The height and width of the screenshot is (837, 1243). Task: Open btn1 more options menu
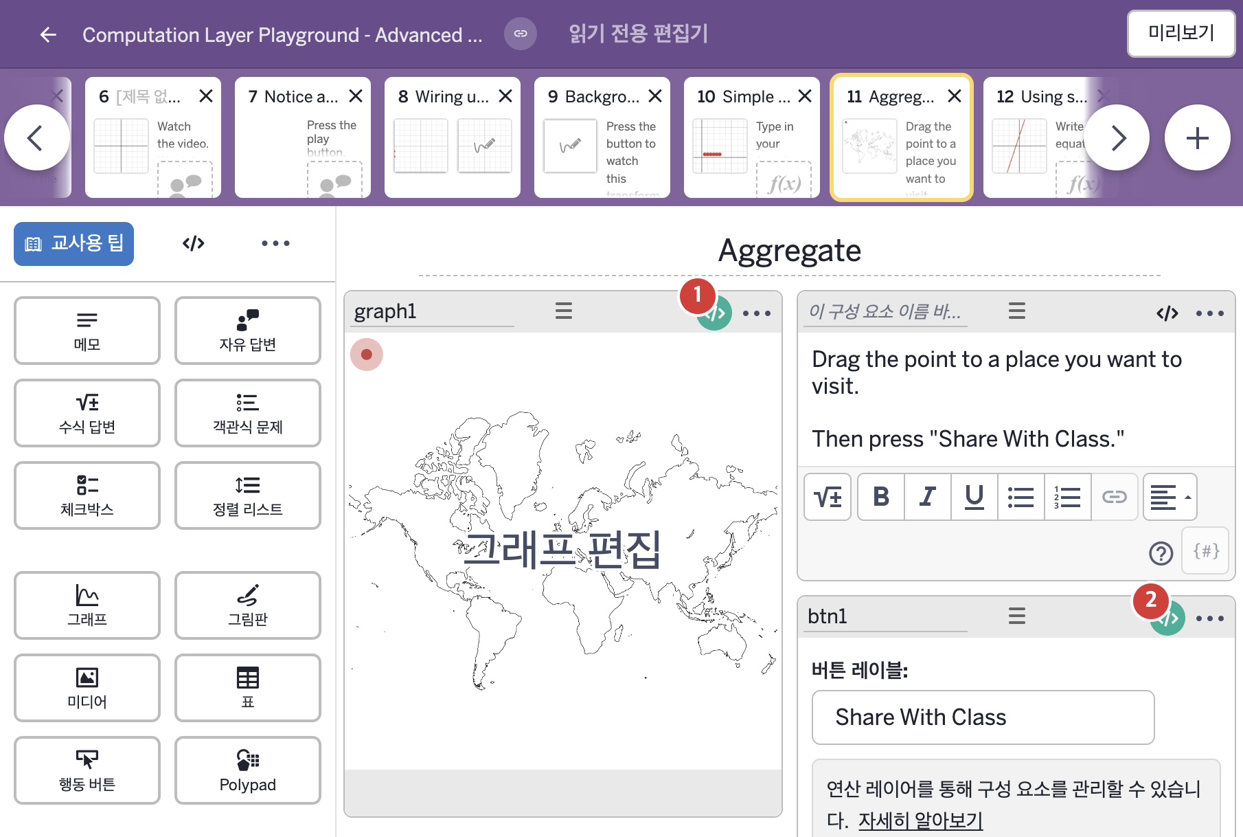coord(1210,618)
